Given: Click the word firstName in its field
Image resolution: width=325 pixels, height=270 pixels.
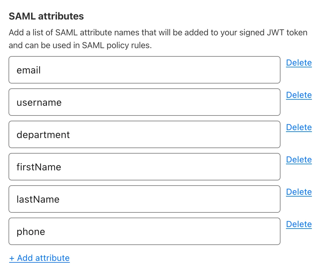Looking at the screenshot, I should 39,167.
